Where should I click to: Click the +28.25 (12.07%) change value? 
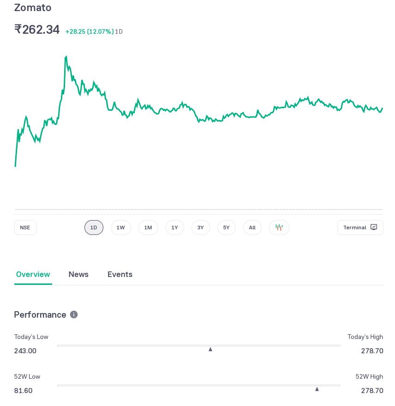point(90,31)
